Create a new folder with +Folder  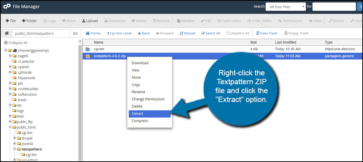pyautogui.click(x=29, y=21)
